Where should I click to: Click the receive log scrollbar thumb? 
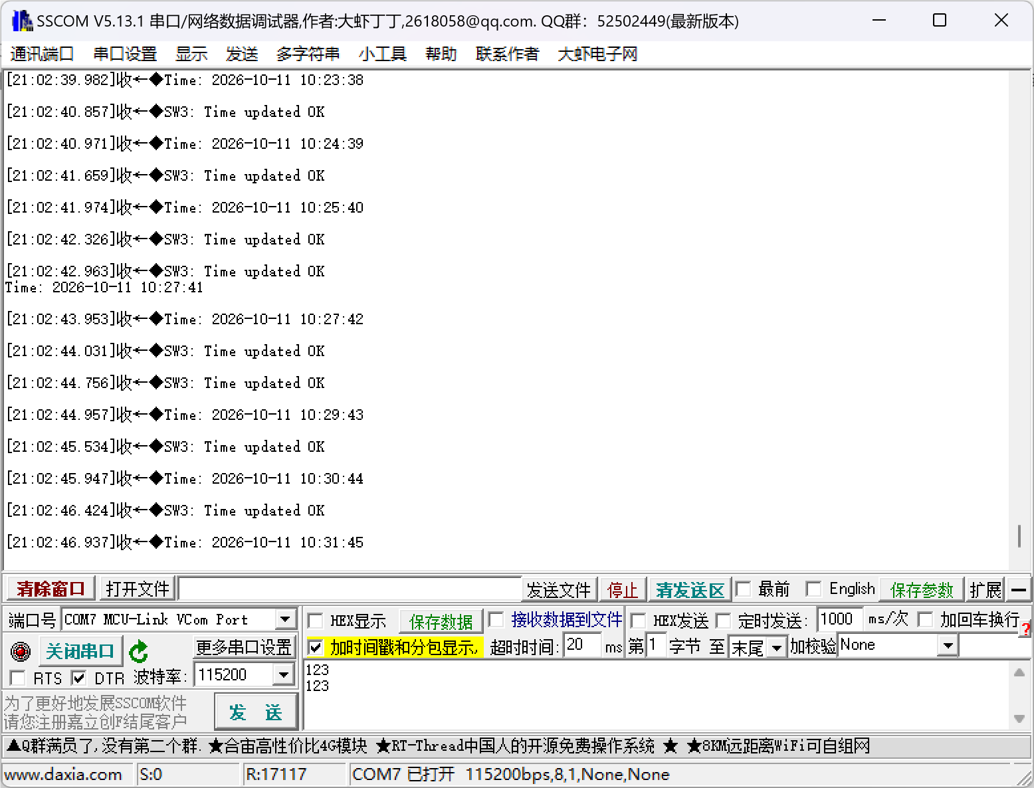click(1019, 536)
